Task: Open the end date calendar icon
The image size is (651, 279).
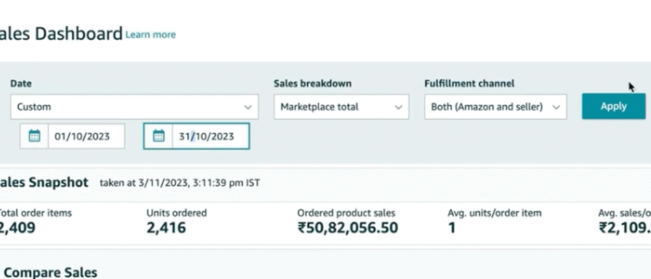Action: 159,136
